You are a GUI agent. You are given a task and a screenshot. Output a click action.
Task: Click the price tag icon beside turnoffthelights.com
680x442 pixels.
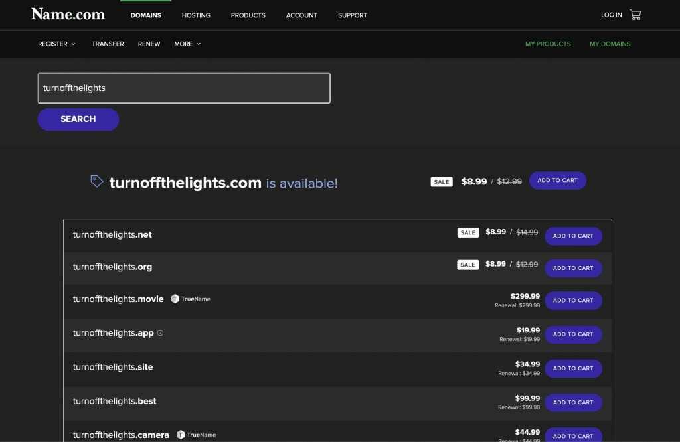(96, 181)
